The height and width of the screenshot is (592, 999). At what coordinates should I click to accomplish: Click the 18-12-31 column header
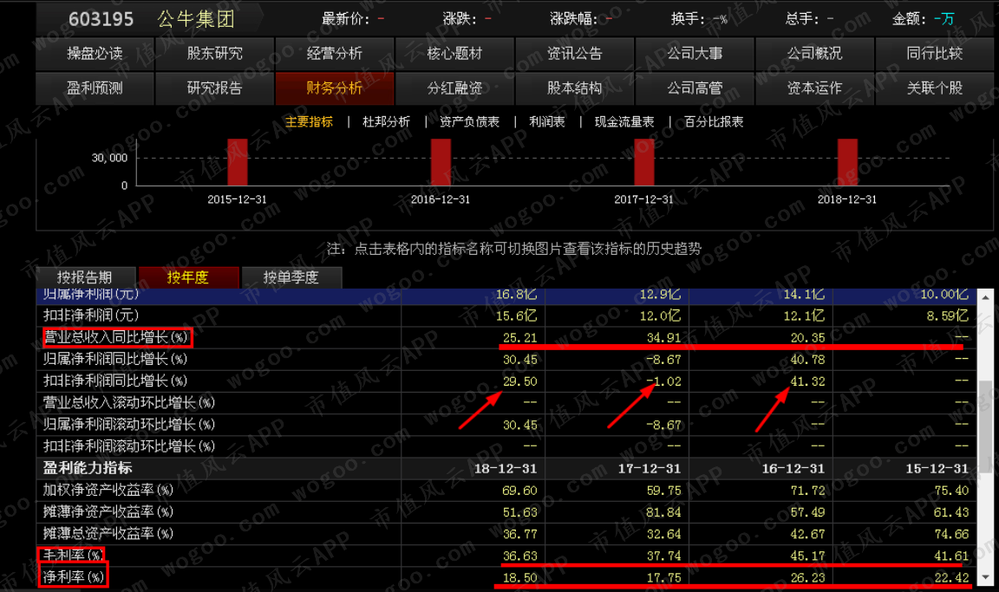(506, 469)
